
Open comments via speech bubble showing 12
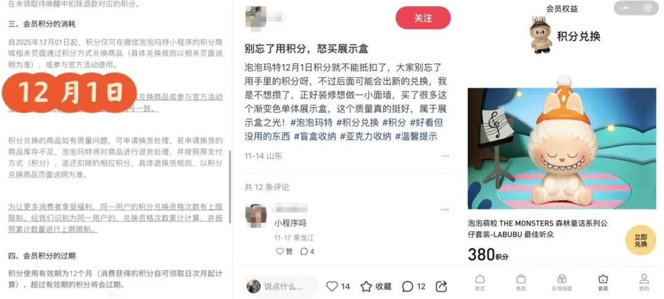(413, 286)
